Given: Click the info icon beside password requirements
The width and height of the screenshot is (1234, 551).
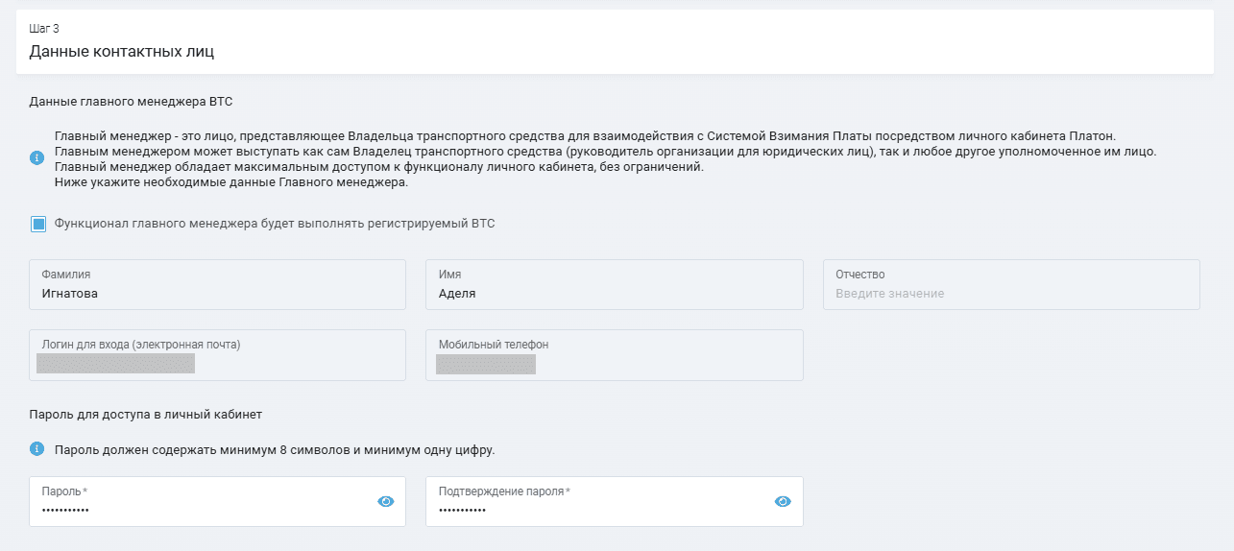Looking at the screenshot, I should pyautogui.click(x=36, y=448).
